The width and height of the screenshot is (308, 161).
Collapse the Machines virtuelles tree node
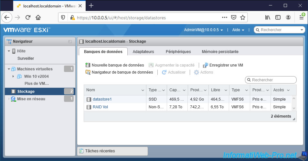pos(9,69)
